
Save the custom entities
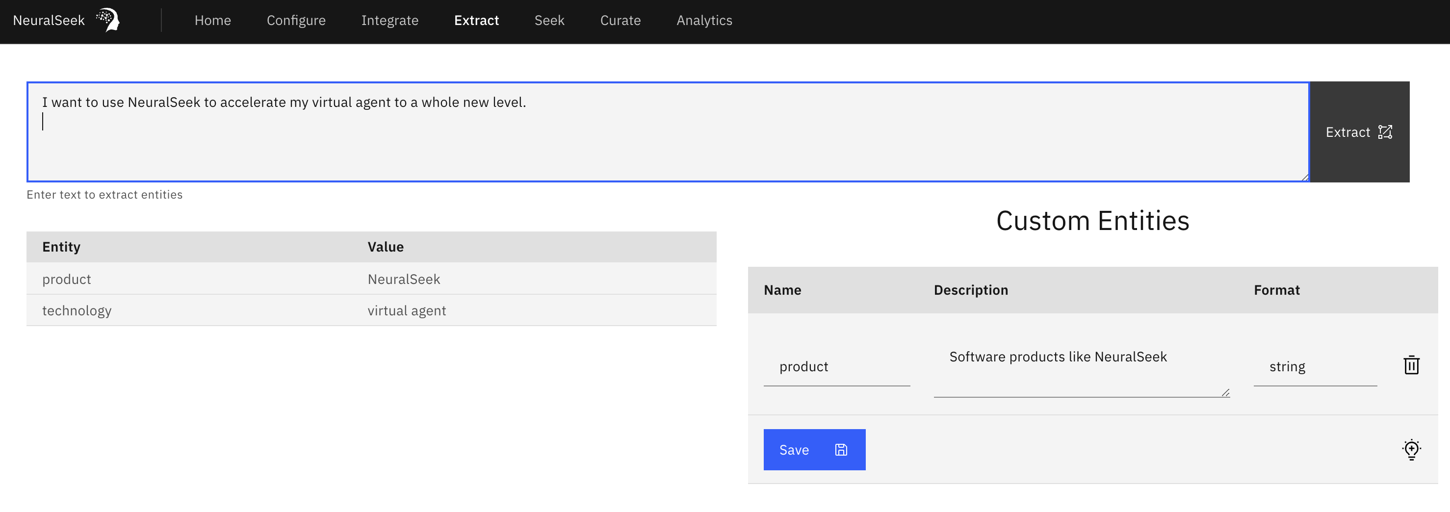(814, 450)
